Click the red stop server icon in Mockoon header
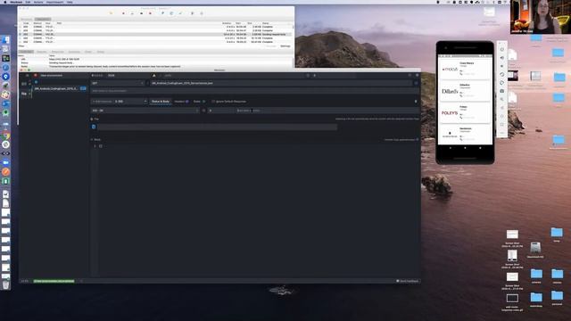Viewport: 571px width, 321px height. click(x=36, y=75)
